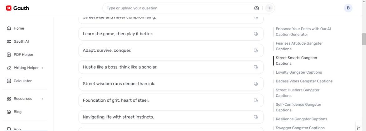366x131 pixels.
Task: Open the profile avatar labeled B
Action: (348, 8)
